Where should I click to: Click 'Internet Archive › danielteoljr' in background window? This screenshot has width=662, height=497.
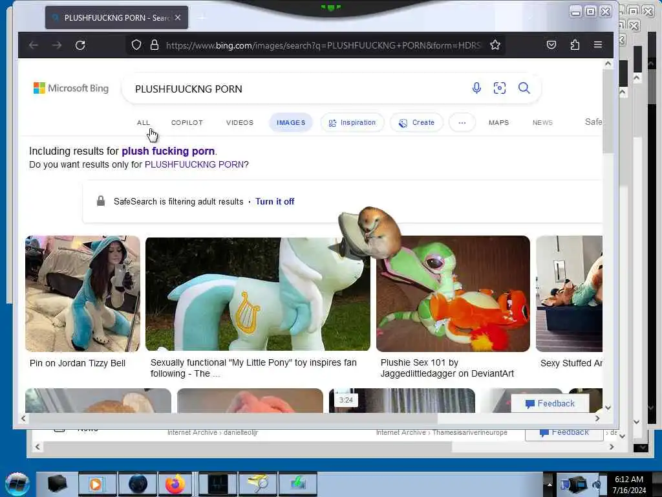[x=212, y=432]
